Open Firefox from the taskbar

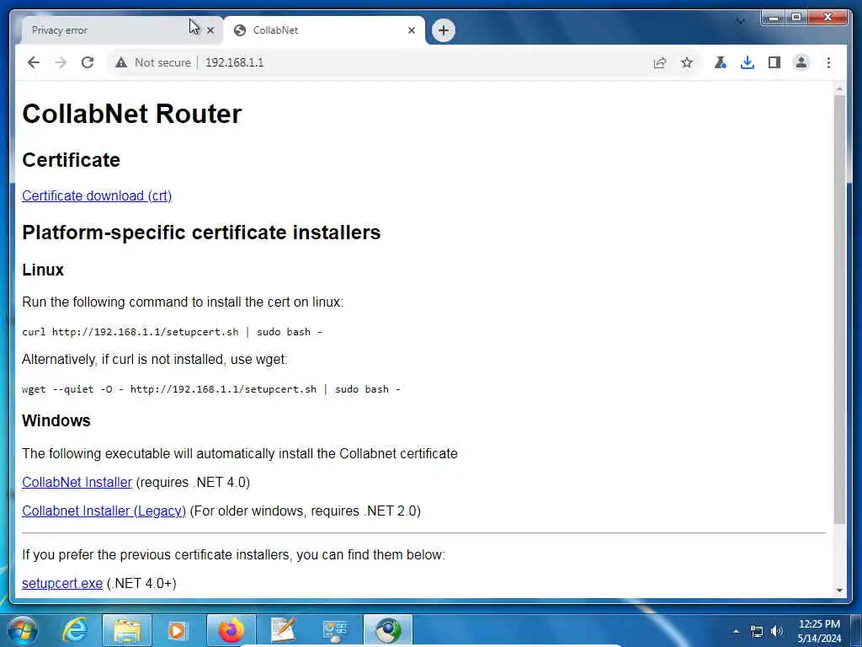coord(231,630)
